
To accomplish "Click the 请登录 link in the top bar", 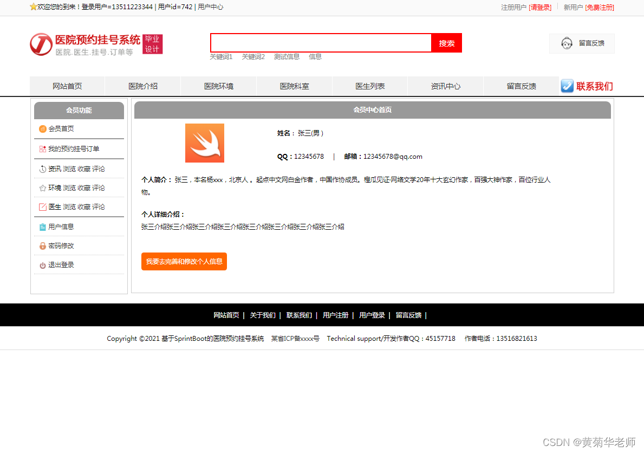I will point(540,8).
